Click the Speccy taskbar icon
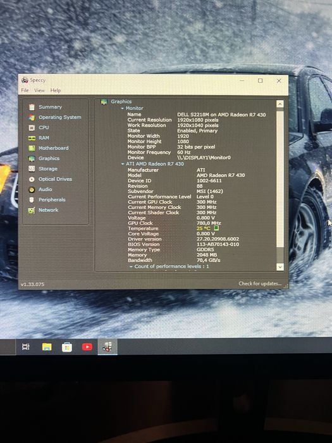This screenshot has width=332, height=443. pos(108,347)
